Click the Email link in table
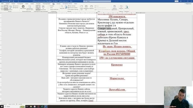193x108 pixels. 91,100
